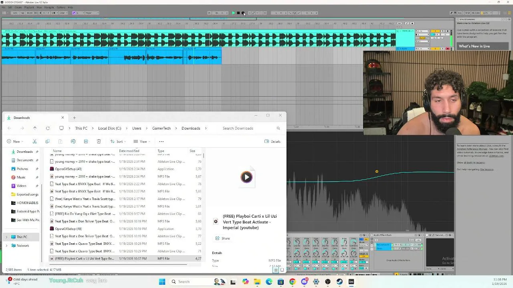Open EQ Eight Mode dropdown

(x=364, y=245)
